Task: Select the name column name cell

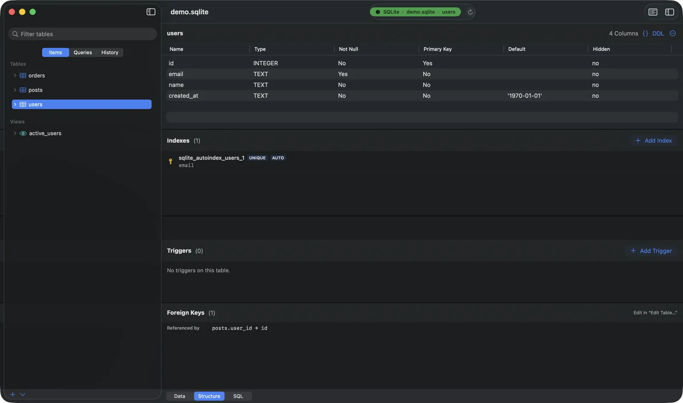Action: tap(176, 85)
